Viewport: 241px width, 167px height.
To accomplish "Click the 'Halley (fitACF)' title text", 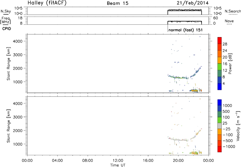I will [47, 3].
